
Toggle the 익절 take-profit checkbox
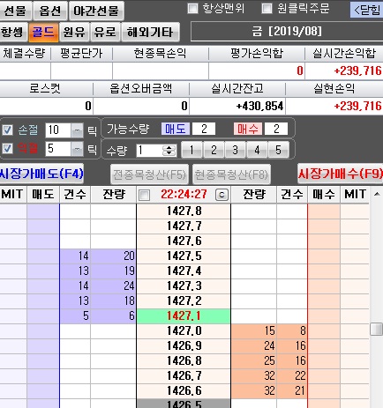7,148
